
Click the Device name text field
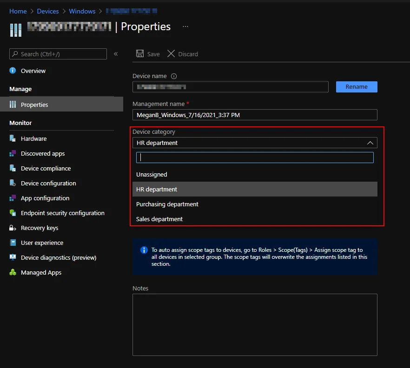(231, 87)
